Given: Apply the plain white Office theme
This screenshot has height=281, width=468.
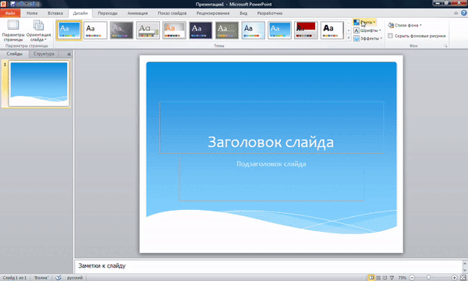Looking at the screenshot, I should pyautogui.click(x=95, y=30).
